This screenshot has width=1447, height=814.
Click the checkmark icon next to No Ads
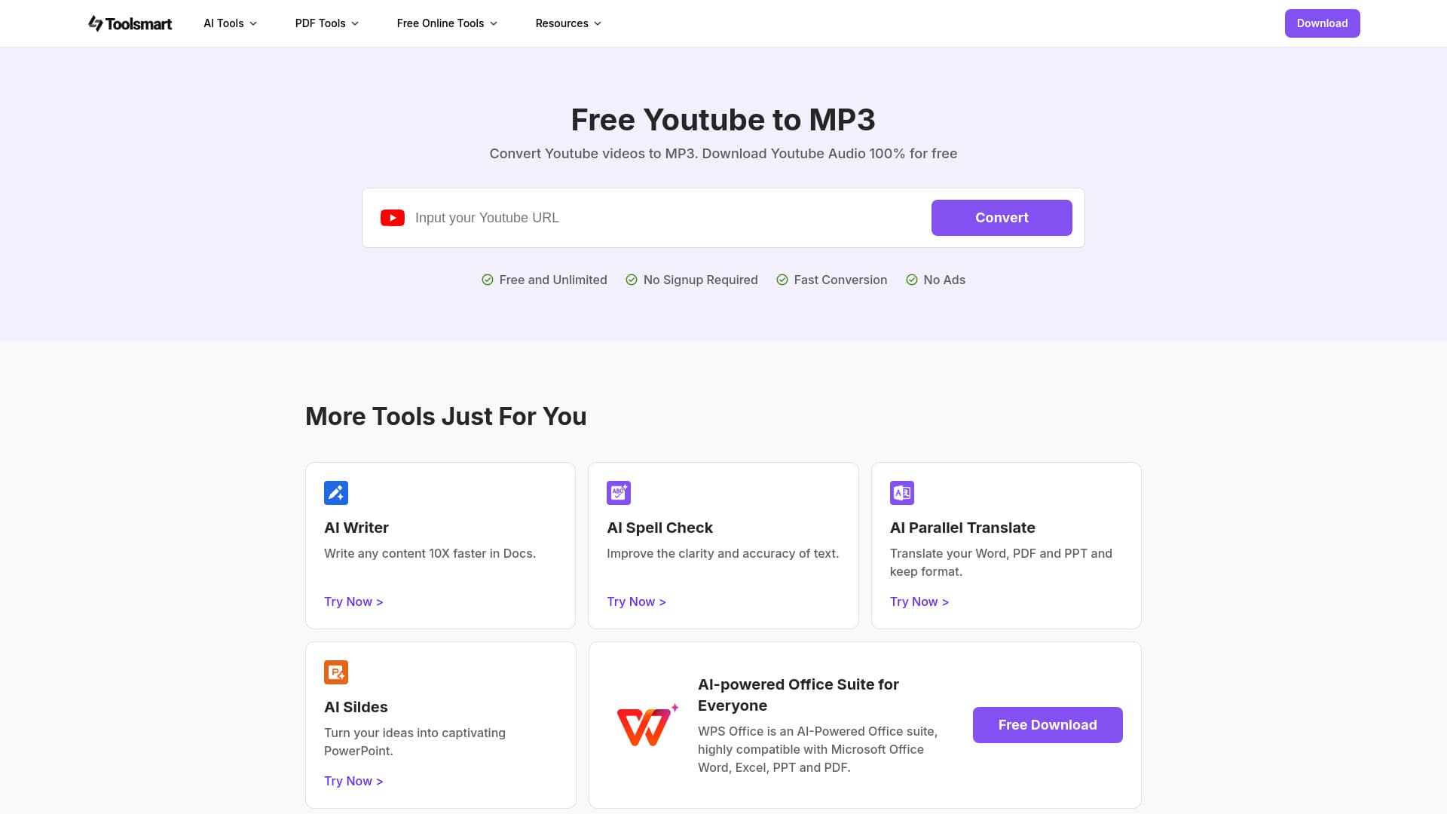coord(912,280)
